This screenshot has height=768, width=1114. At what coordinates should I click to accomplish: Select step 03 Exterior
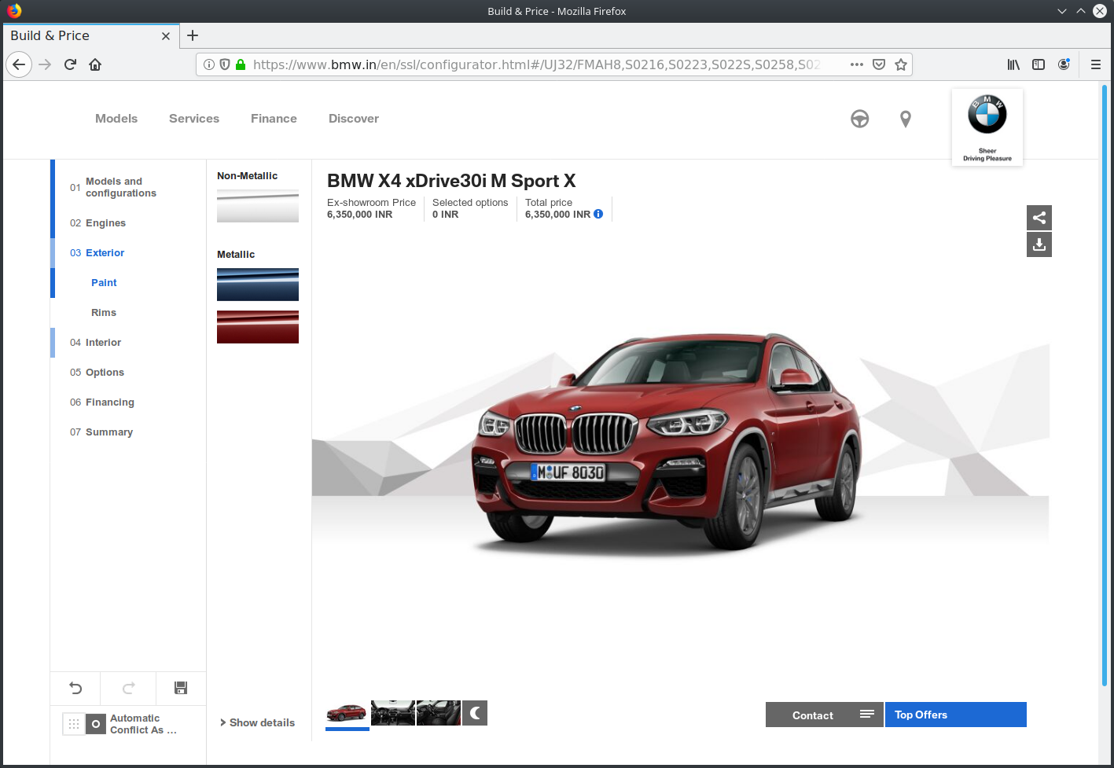[x=97, y=253]
